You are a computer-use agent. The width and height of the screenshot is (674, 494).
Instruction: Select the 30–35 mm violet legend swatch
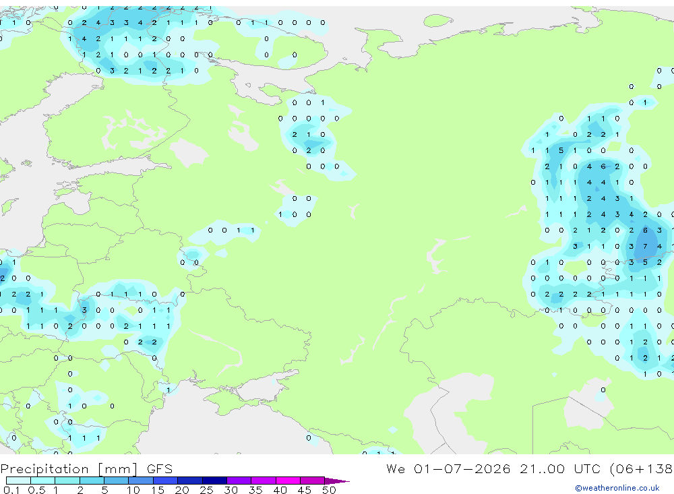click(239, 481)
